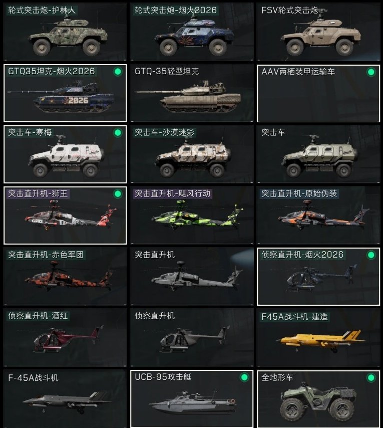Select the 轮式突击炮-护林人 vehicle skin
The width and height of the screenshot is (383, 428).
(65, 32)
